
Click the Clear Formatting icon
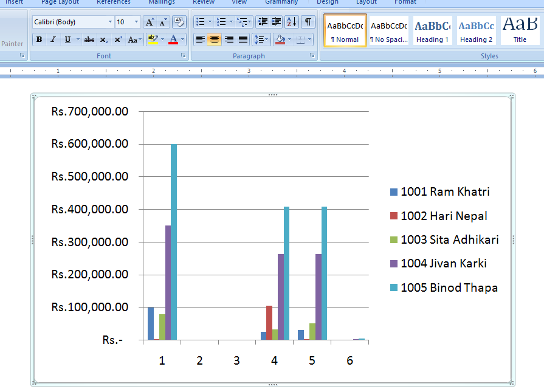179,22
